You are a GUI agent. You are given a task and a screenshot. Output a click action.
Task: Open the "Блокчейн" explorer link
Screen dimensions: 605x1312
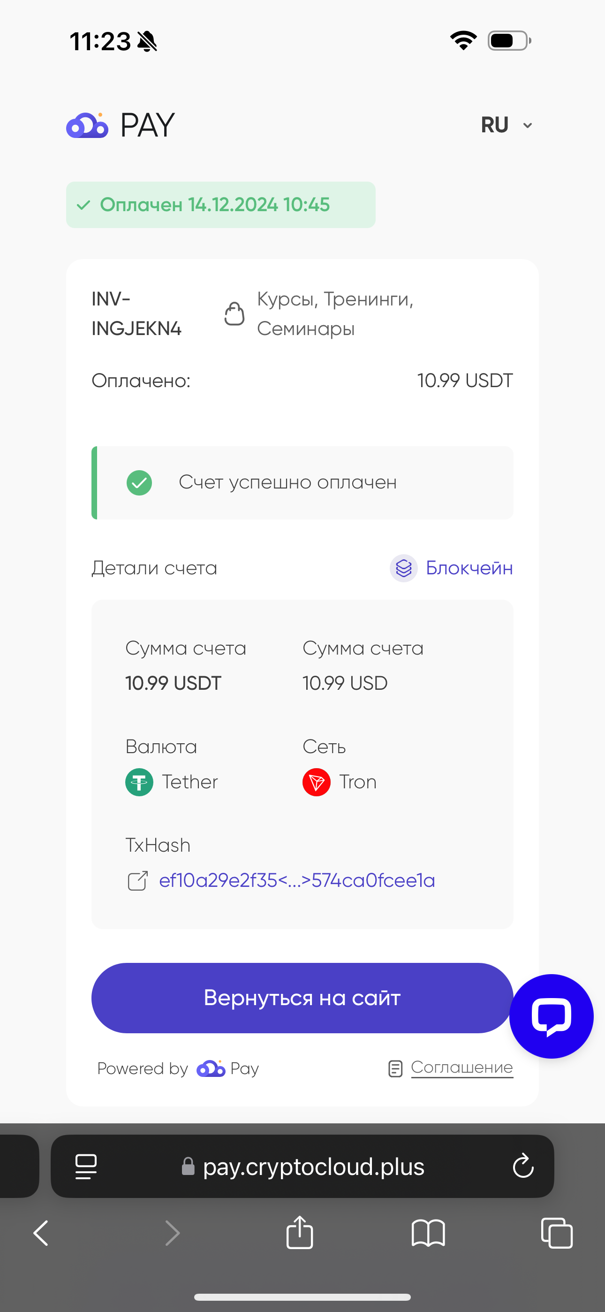469,568
